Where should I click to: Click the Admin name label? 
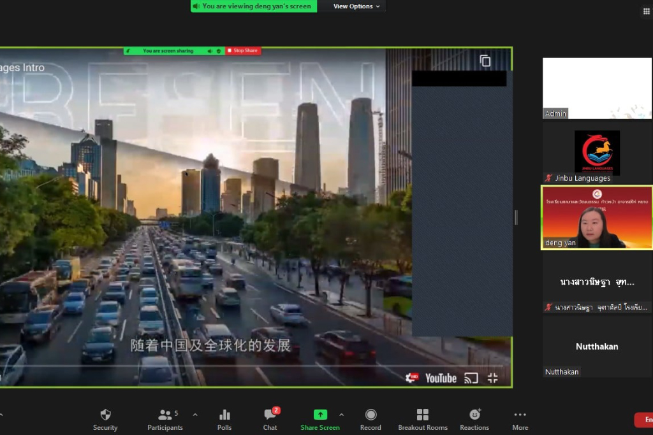click(x=555, y=113)
